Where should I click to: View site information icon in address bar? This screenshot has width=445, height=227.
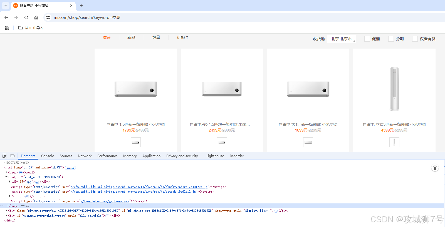[x=48, y=17]
